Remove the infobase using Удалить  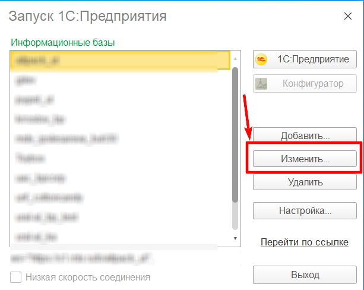coord(305,182)
